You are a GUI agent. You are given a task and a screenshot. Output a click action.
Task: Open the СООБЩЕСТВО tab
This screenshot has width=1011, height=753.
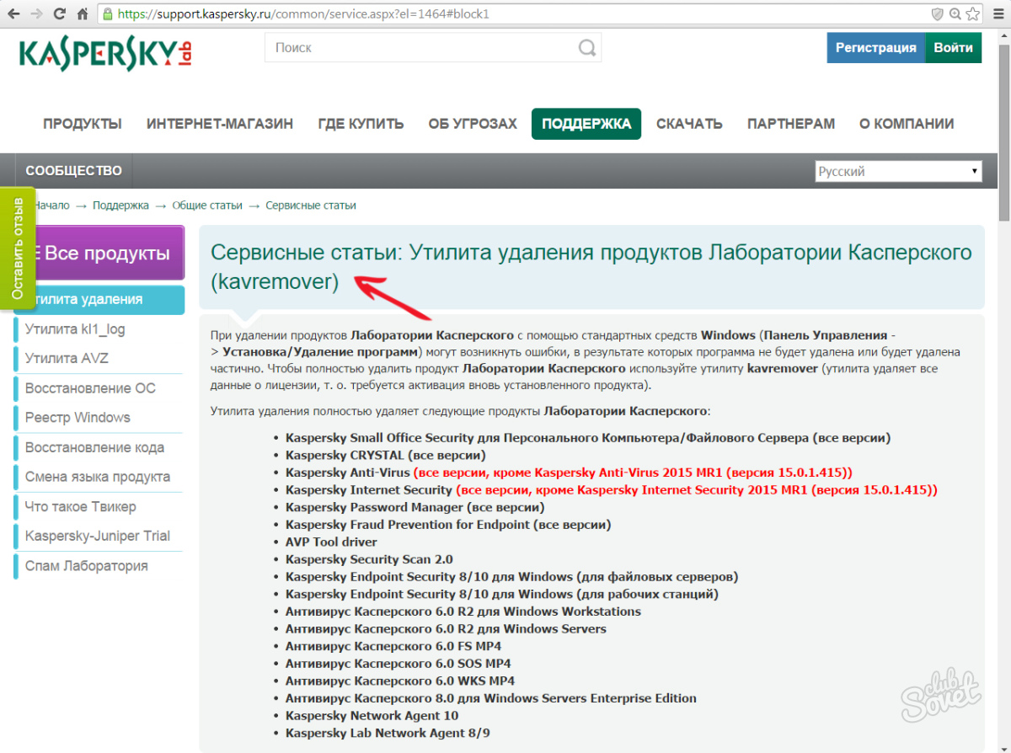[x=74, y=171]
